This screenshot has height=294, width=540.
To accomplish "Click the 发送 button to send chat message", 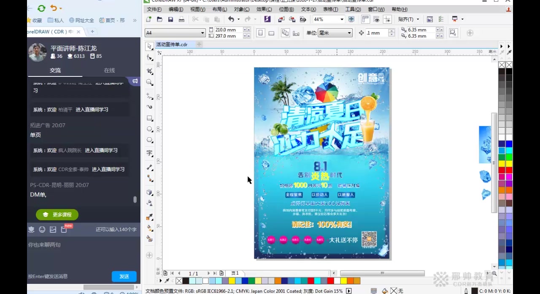I will tap(124, 276).
